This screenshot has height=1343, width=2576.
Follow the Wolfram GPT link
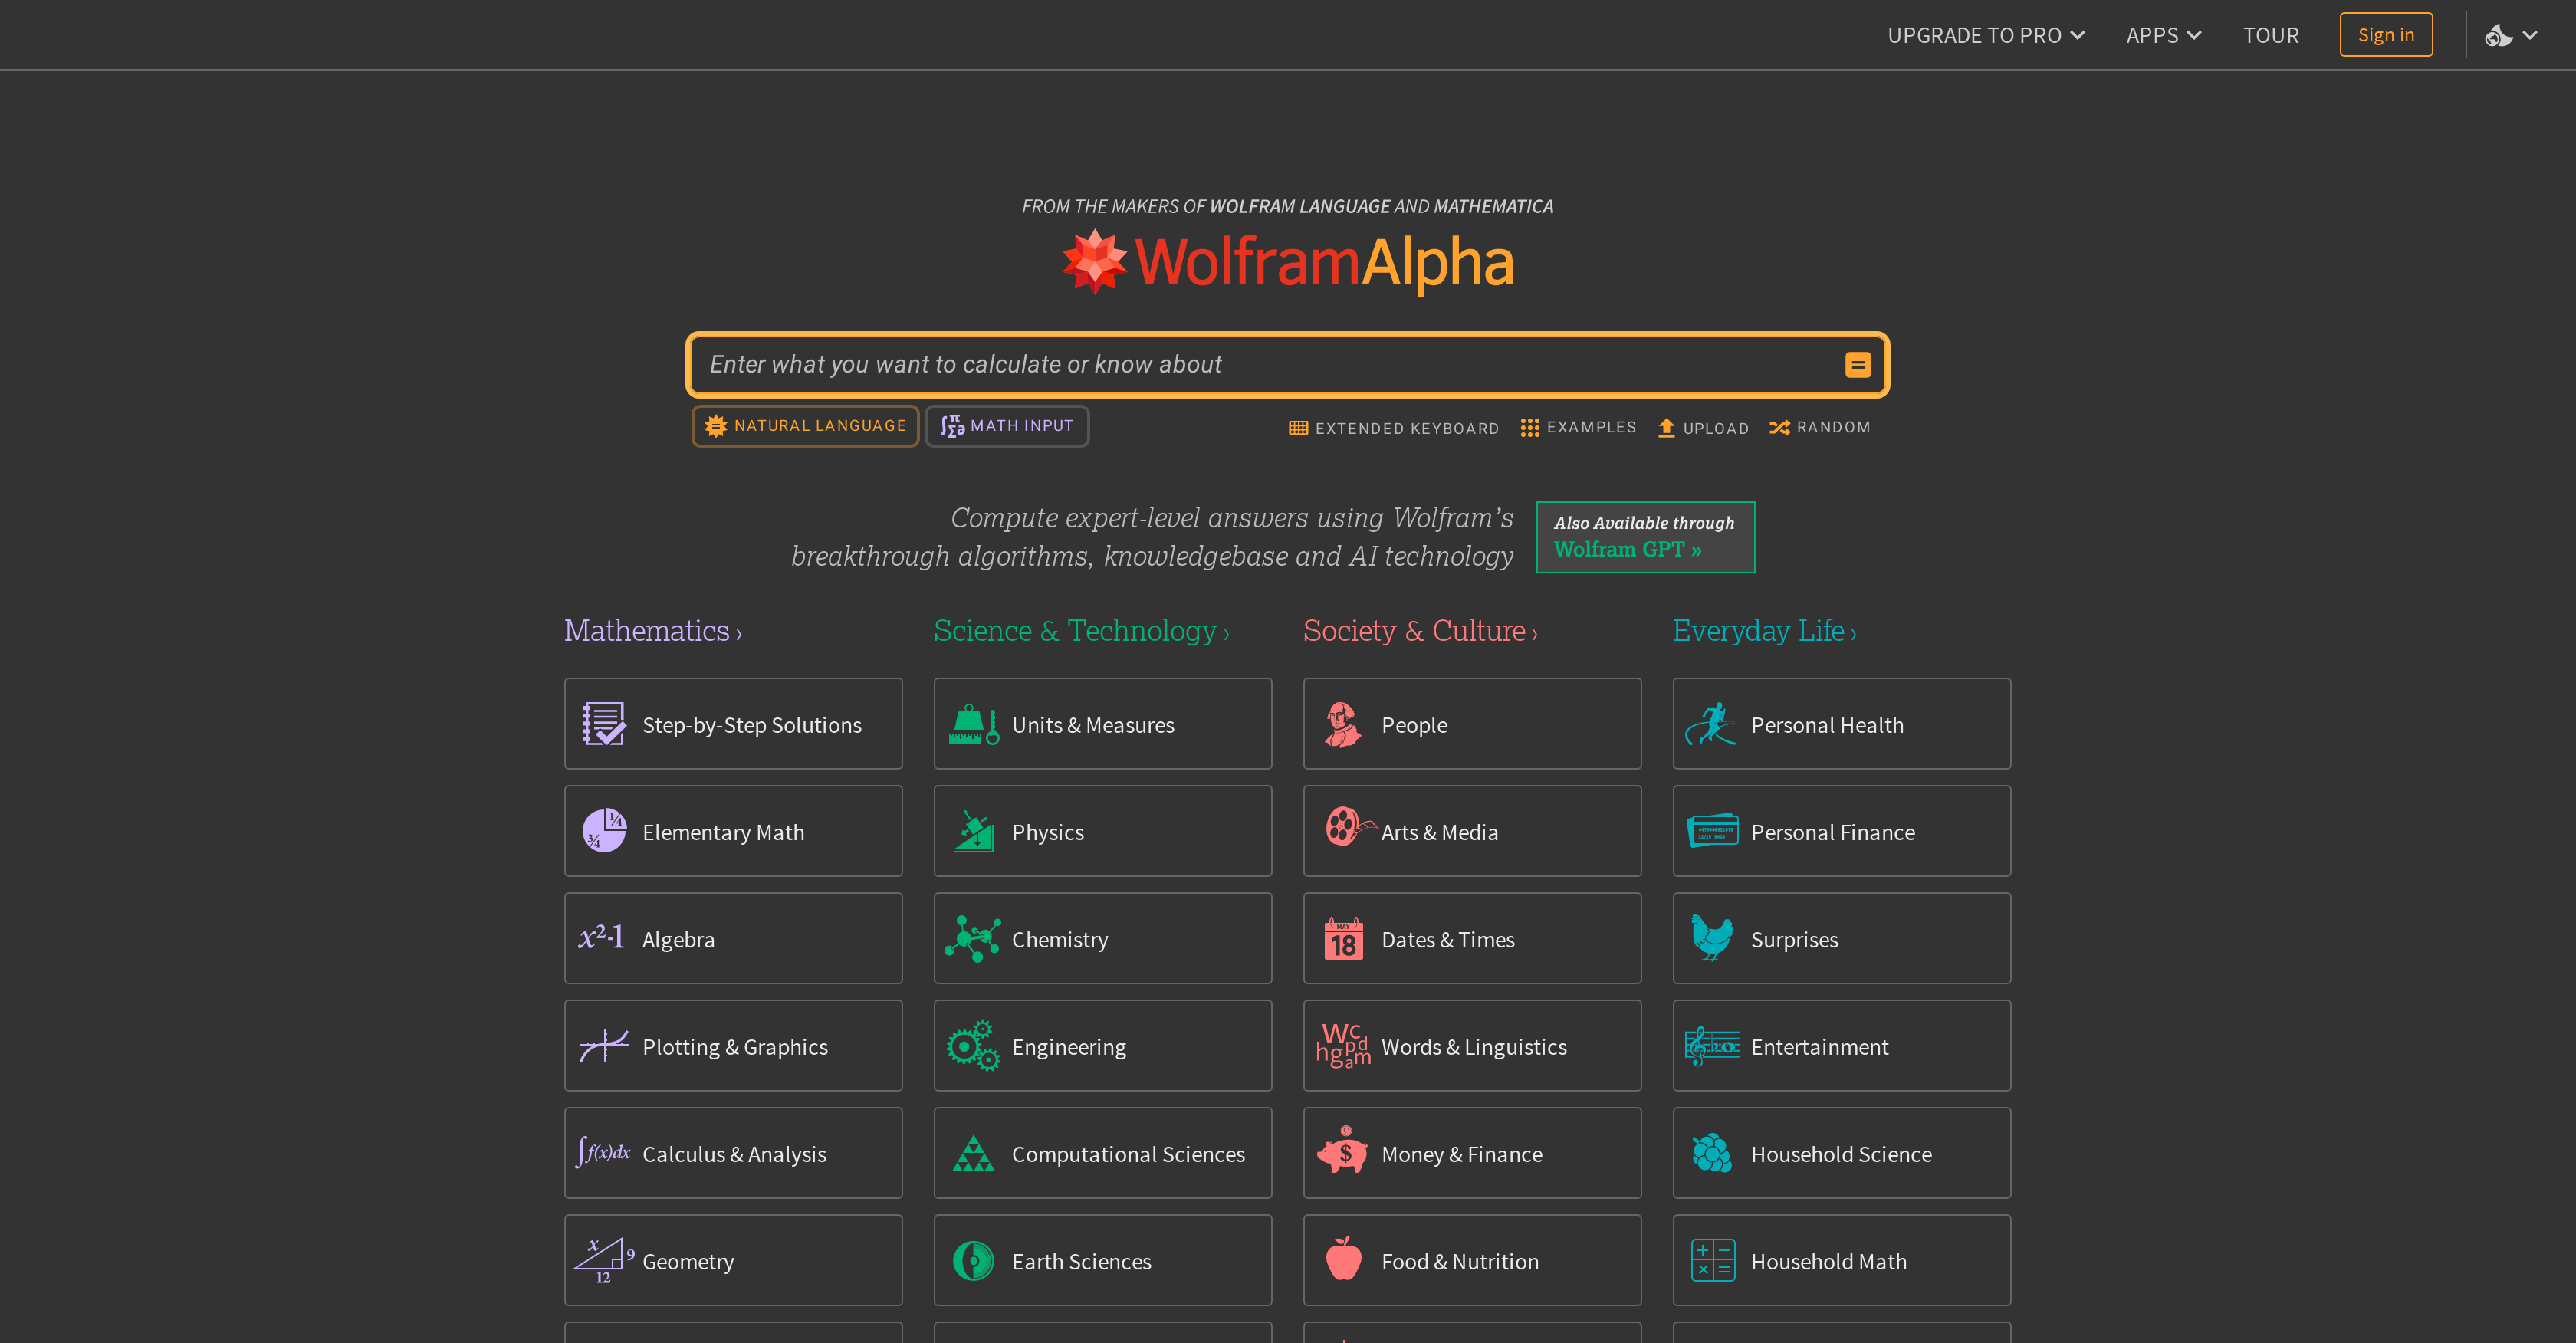(1626, 548)
